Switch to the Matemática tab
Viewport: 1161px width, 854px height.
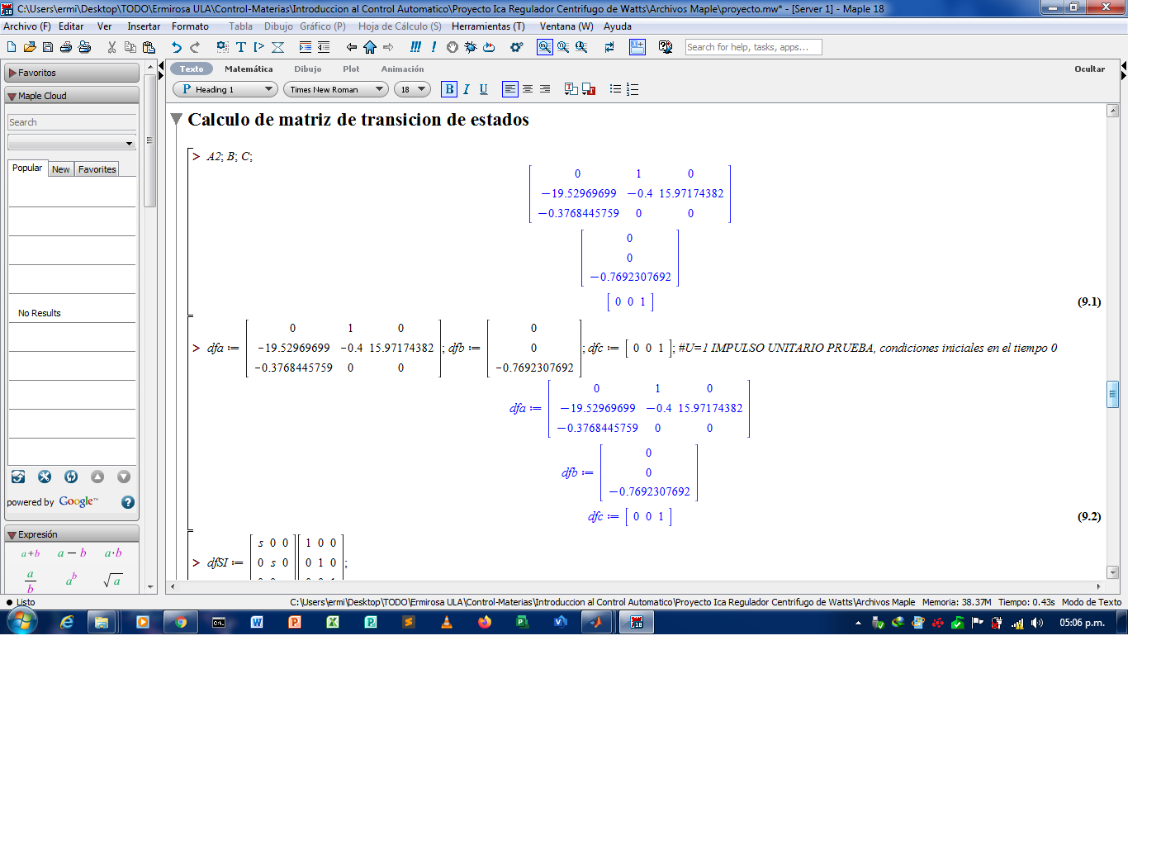point(249,69)
